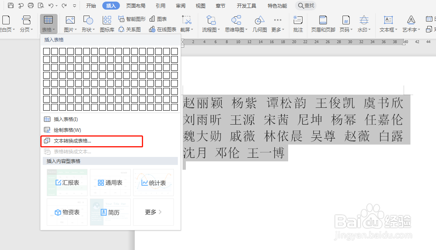Insert a 关系图 relationship diagram

pos(129,29)
